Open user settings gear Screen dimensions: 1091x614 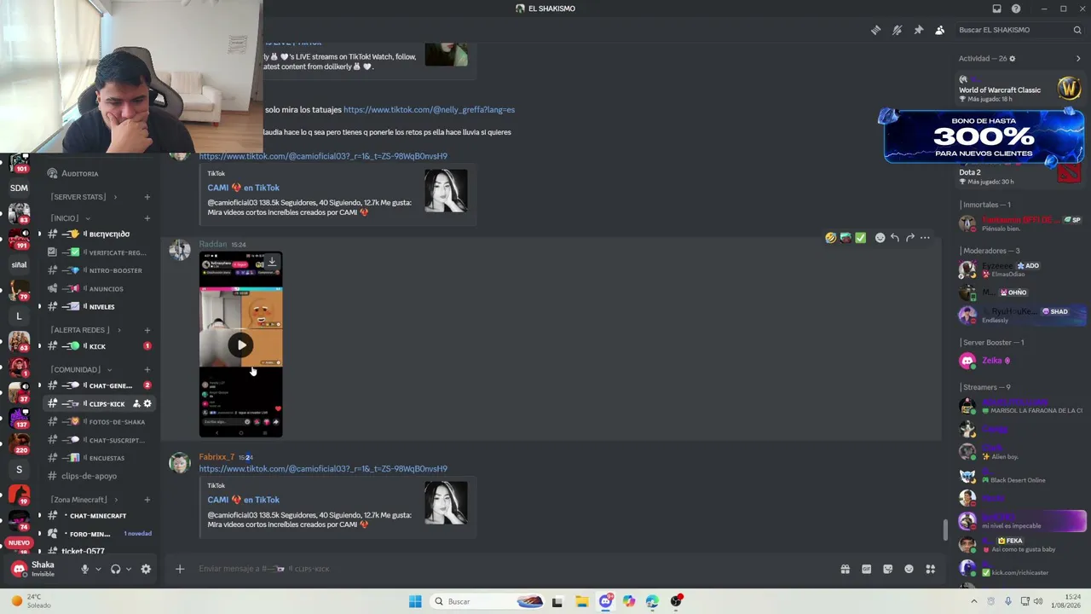coord(146,569)
